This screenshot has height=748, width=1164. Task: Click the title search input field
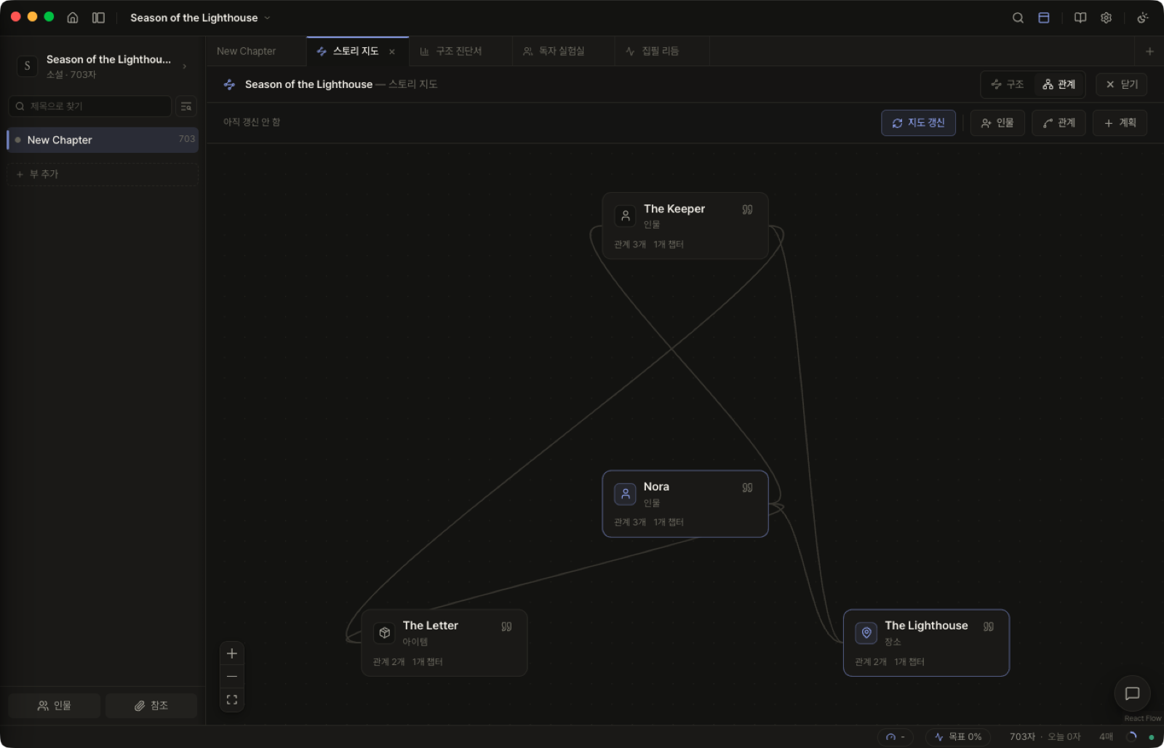90,106
